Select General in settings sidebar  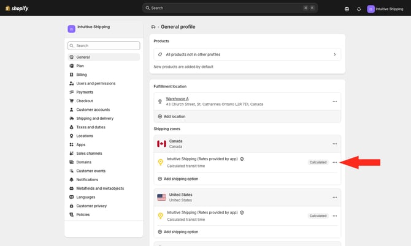click(104, 57)
